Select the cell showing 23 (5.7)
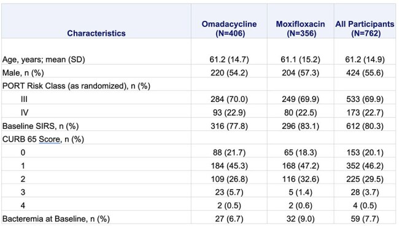 click(x=230, y=192)
